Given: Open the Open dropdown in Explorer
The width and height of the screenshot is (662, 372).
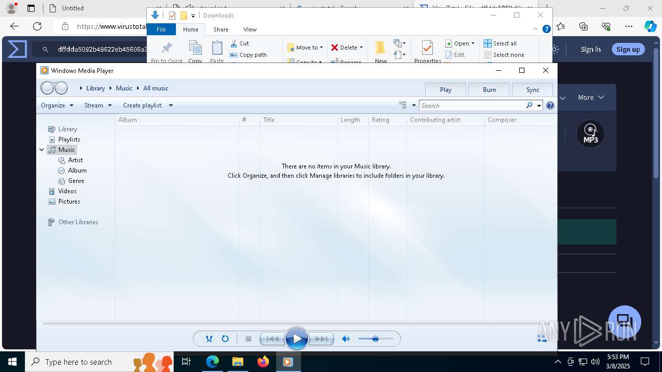Looking at the screenshot, I should 459,43.
